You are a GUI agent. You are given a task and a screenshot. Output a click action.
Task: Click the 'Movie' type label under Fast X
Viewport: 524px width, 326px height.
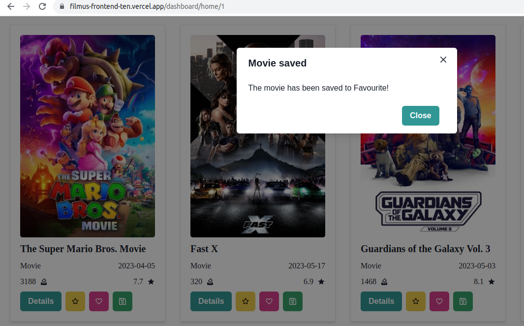click(x=201, y=266)
